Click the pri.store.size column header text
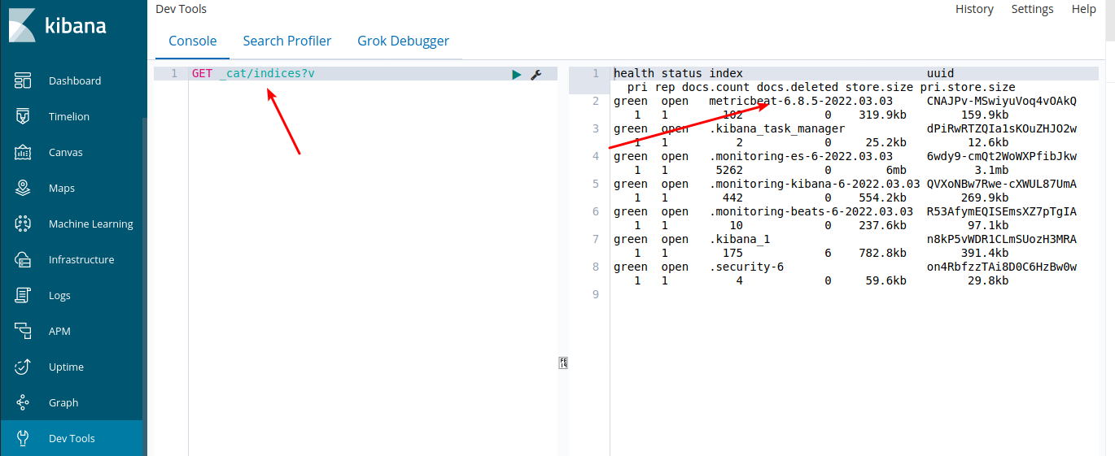Image resolution: width=1115 pixels, height=456 pixels. point(968,87)
